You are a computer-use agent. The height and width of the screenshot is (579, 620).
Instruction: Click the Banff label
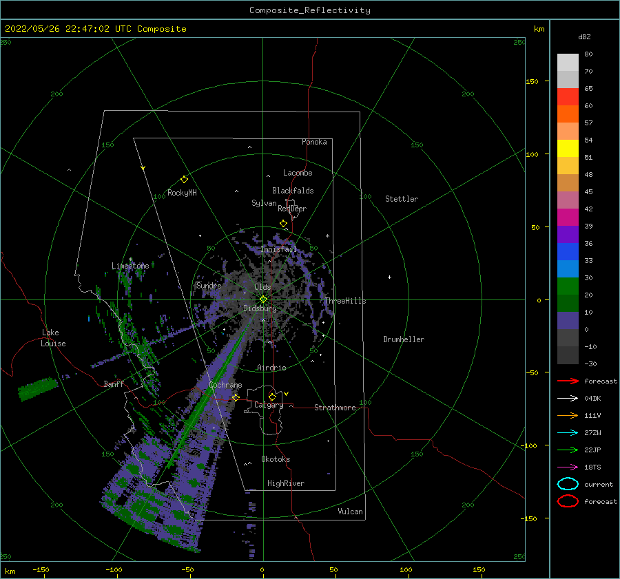[114, 383]
